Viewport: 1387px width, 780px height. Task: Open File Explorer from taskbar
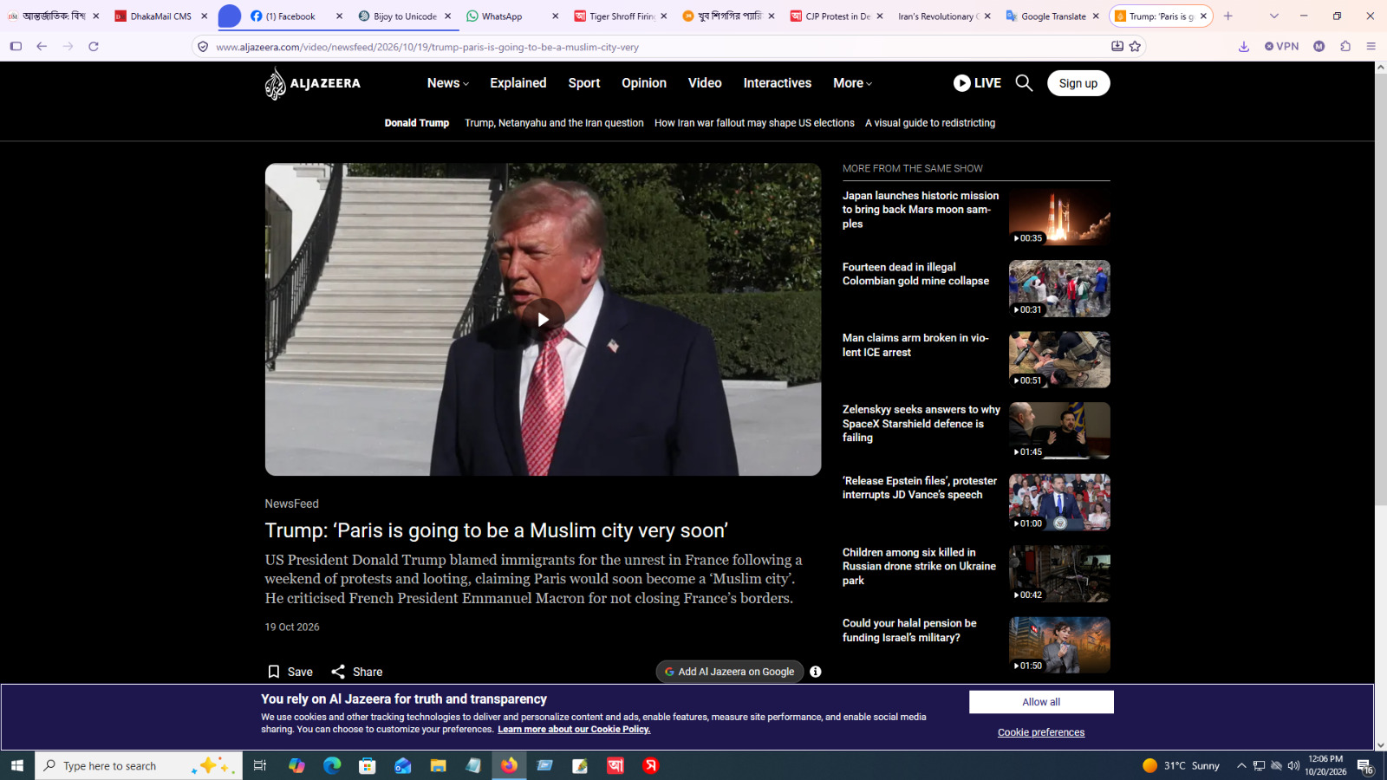(438, 765)
